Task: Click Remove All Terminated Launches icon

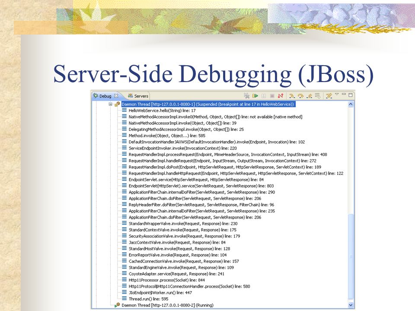Action: (247, 96)
